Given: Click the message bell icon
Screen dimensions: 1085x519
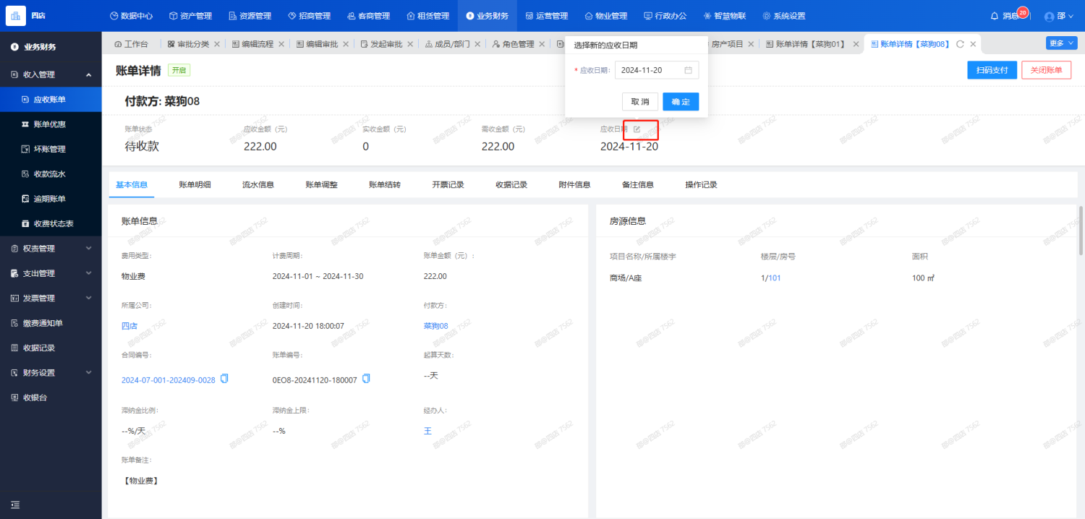Looking at the screenshot, I should coord(995,16).
